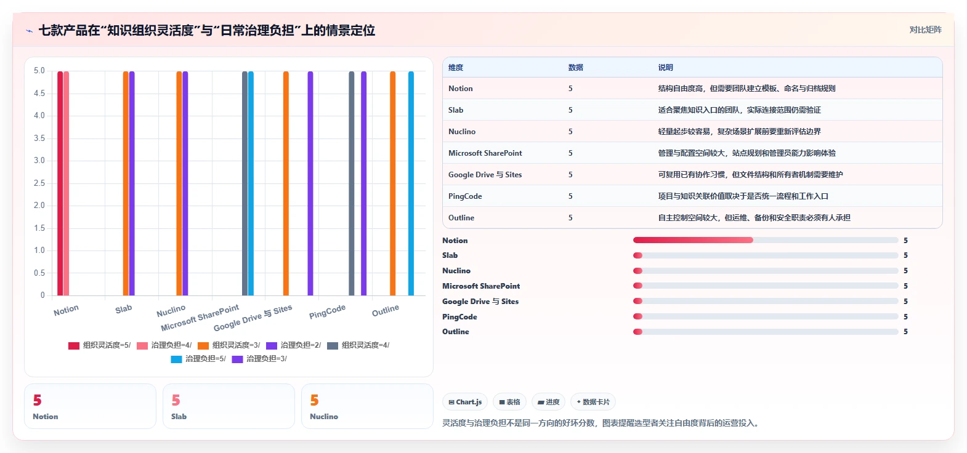Viewport: 967px width, 453px height.
Task: Click the orange Outline bar in chart
Action: [392, 183]
